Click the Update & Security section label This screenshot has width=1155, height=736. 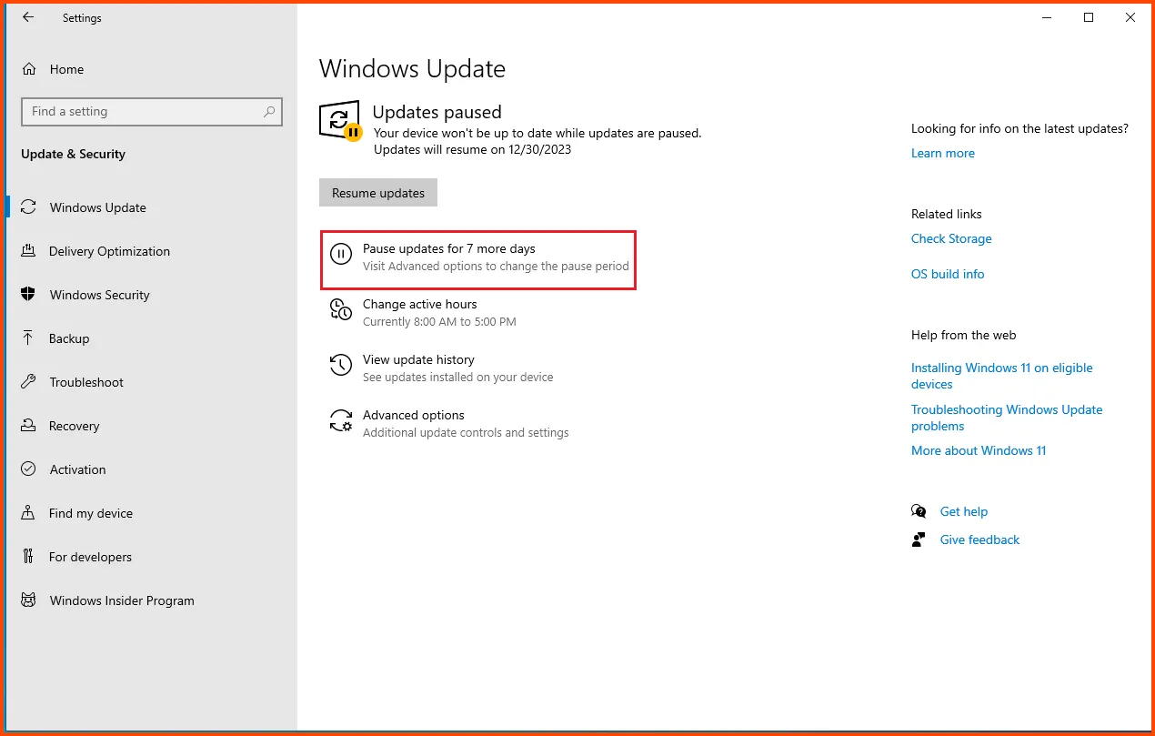point(73,154)
